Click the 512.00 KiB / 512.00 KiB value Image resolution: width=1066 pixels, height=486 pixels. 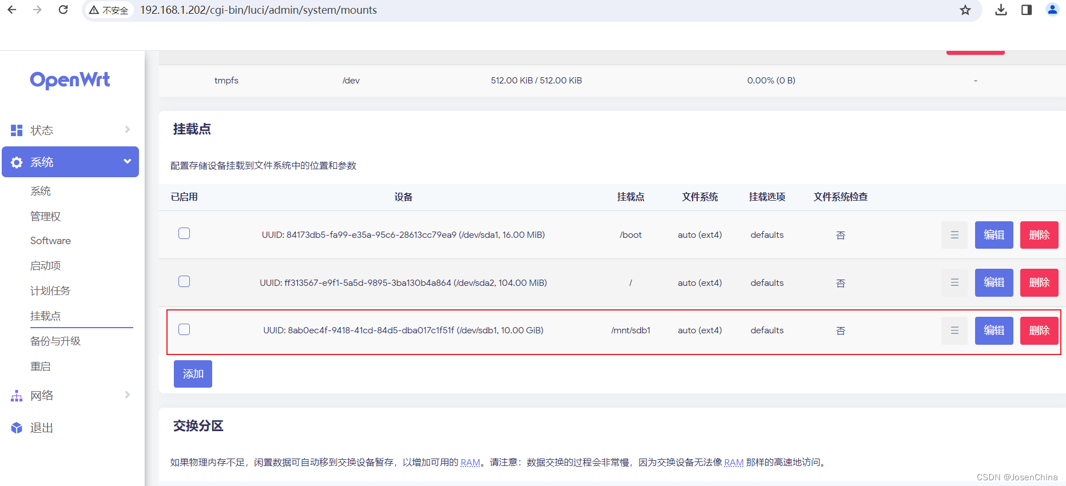536,81
